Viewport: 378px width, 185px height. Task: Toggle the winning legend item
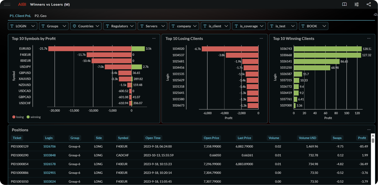34,117
